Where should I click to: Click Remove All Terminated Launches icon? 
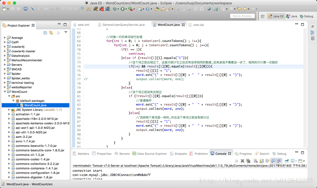248,161
